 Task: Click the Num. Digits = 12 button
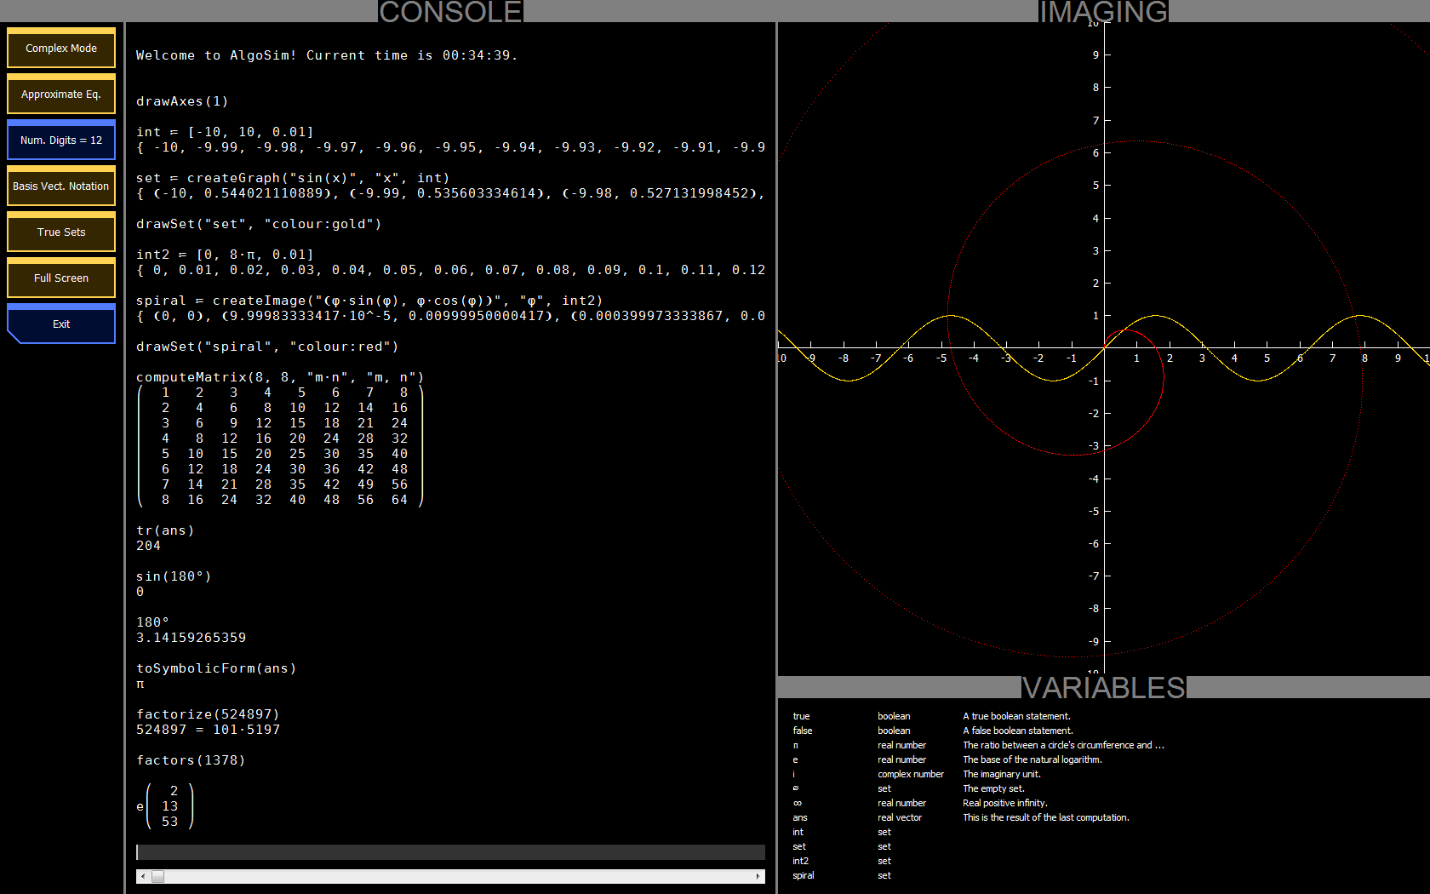[61, 140]
